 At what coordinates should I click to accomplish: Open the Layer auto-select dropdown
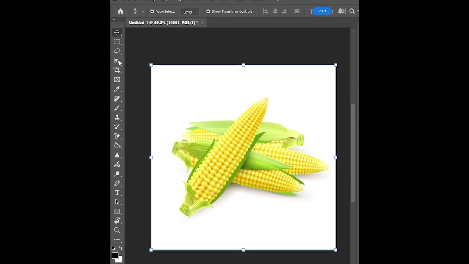191,12
